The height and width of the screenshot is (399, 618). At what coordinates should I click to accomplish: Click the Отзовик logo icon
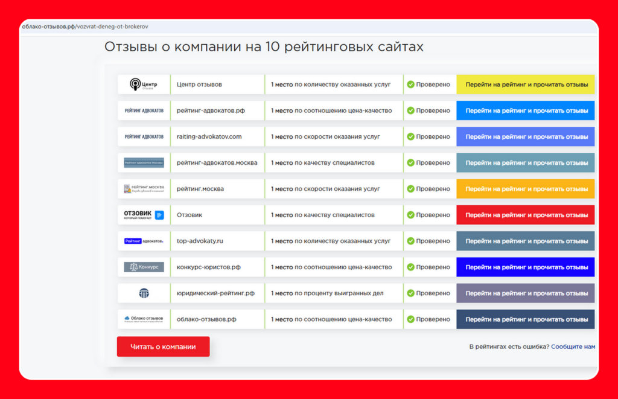coord(144,215)
